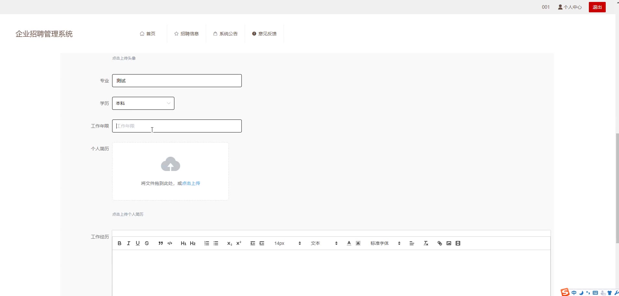Image resolution: width=619 pixels, height=296 pixels.
Task: Click the 001 username in the top bar
Action: [x=546, y=7]
